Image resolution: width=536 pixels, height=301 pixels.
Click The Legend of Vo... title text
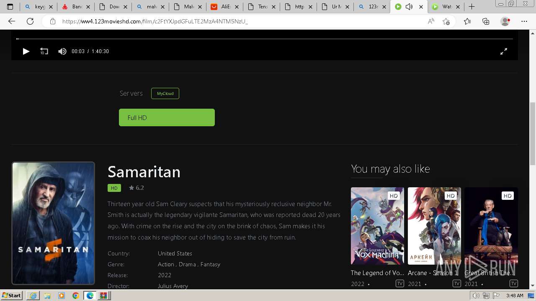click(377, 273)
